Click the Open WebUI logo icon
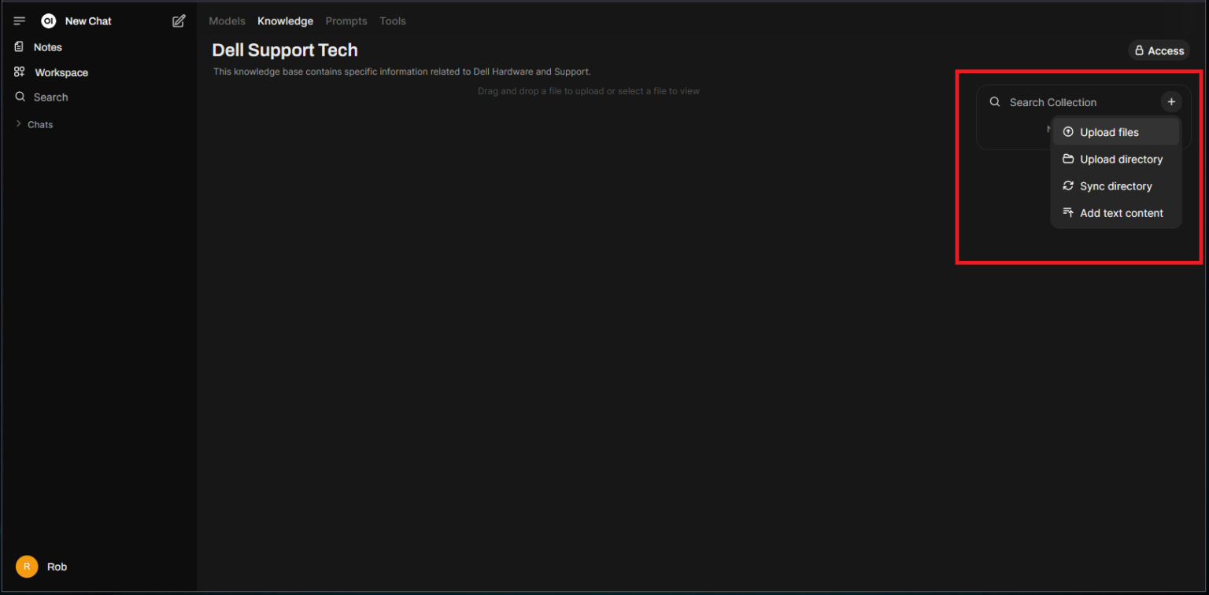 pos(49,21)
